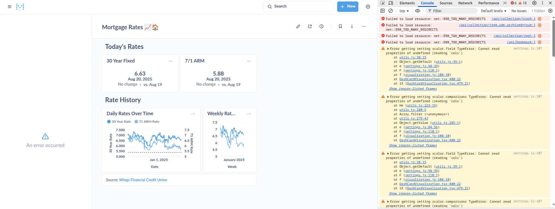Image resolution: width=555 pixels, height=209 pixels.
Task: Click the clock history icon
Action: pos(321,27)
